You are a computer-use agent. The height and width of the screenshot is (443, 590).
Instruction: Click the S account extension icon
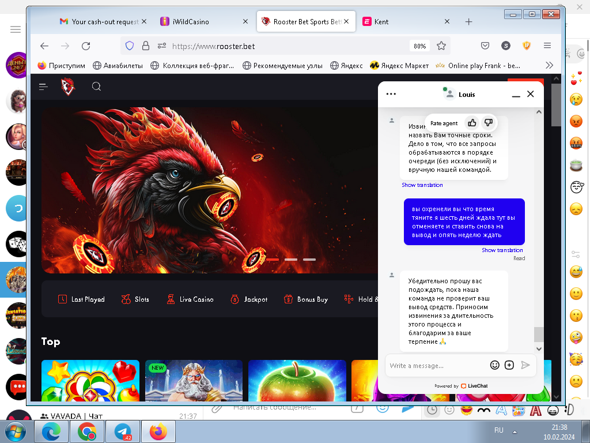coord(506,46)
